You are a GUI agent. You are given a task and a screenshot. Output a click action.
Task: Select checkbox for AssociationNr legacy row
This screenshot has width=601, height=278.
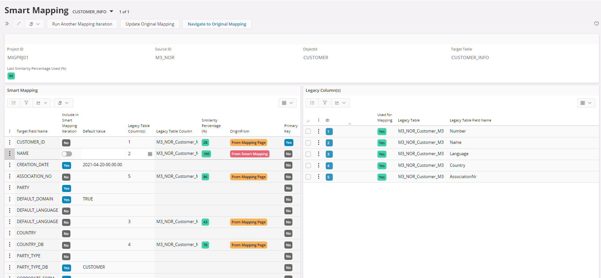point(308,177)
